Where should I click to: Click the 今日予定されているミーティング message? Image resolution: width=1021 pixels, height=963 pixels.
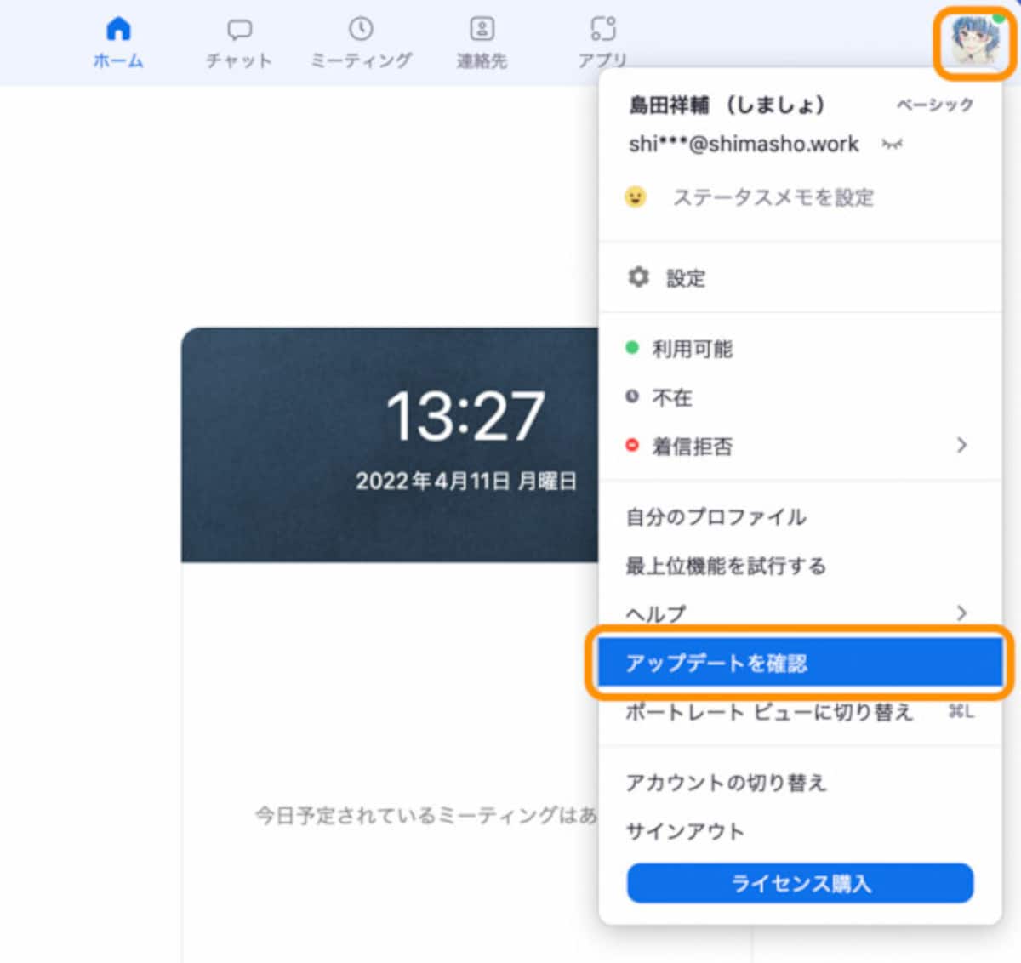point(426,815)
